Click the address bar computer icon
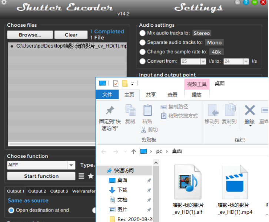 143,151
